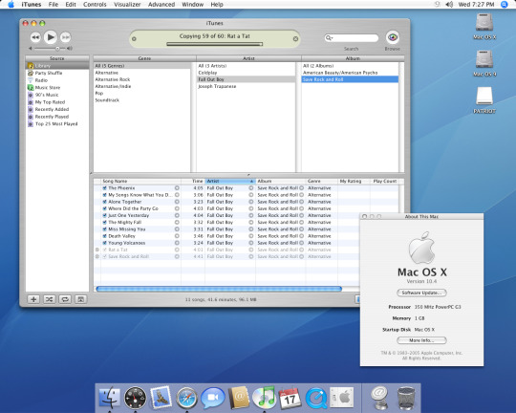Image resolution: width=516 pixels, height=413 pixels.
Task: Uncheck Where Did the Party Go checkbox
Action: (105, 208)
